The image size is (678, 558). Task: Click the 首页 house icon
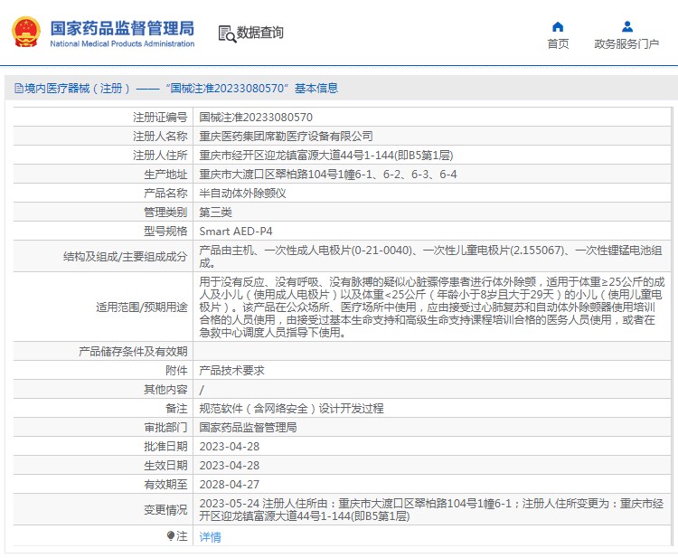[558, 26]
